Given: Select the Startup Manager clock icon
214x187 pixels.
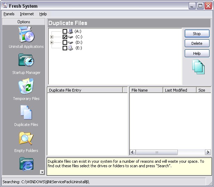Looking at the screenshot, I should pos(26,61).
